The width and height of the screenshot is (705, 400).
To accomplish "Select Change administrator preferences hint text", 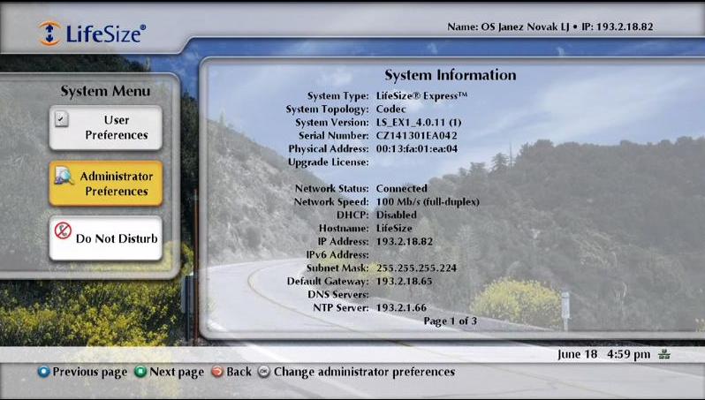I will tap(364, 372).
